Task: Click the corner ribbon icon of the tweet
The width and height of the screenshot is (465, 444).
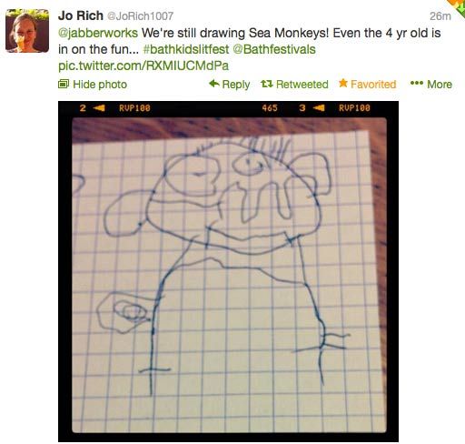Action: coord(457,6)
